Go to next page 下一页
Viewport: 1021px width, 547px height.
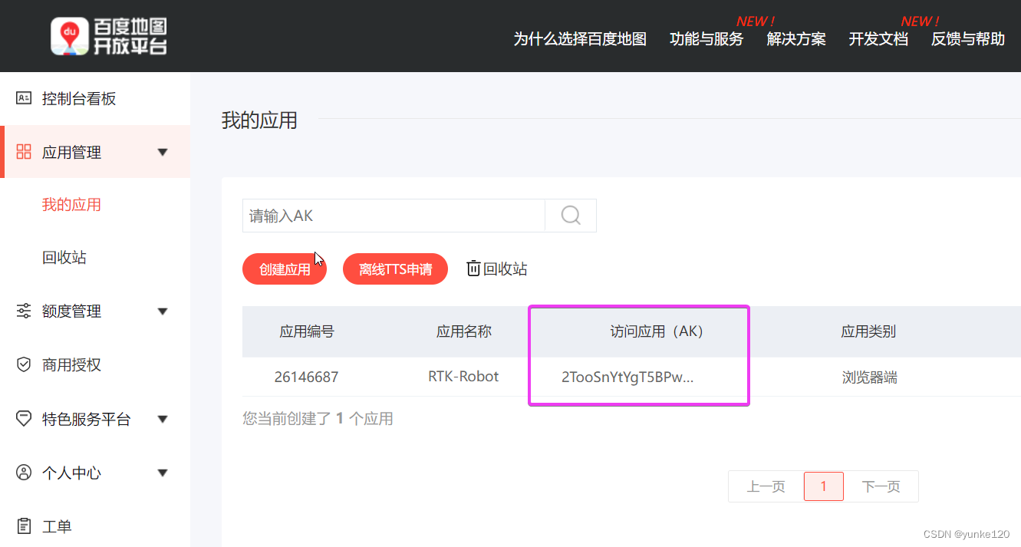pyautogui.click(x=881, y=486)
